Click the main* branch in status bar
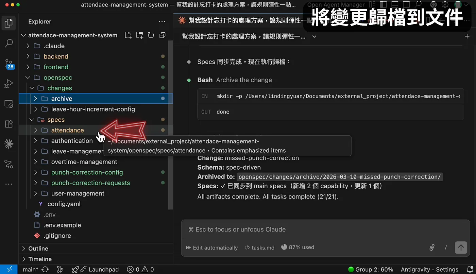This screenshot has width=476, height=274. 31,270
